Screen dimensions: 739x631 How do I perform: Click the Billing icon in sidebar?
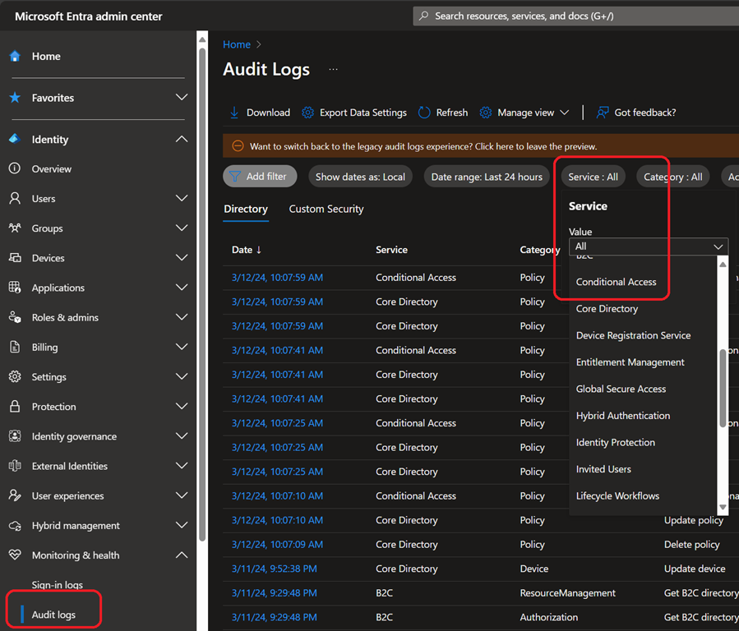[15, 348]
